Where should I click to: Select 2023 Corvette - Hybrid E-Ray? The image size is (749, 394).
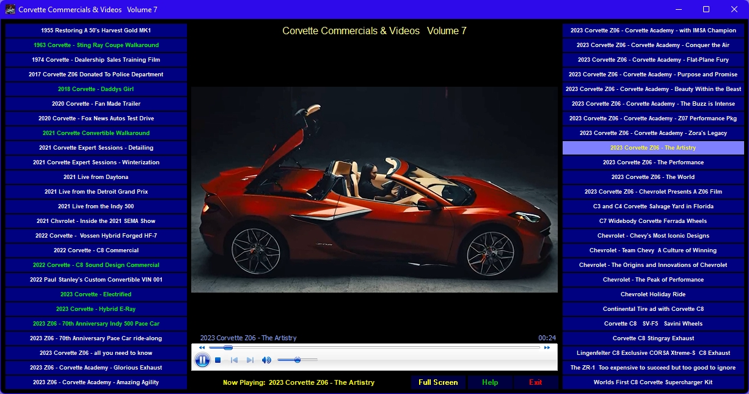96,309
